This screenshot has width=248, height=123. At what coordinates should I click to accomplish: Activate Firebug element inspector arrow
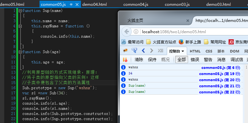(134, 51)
